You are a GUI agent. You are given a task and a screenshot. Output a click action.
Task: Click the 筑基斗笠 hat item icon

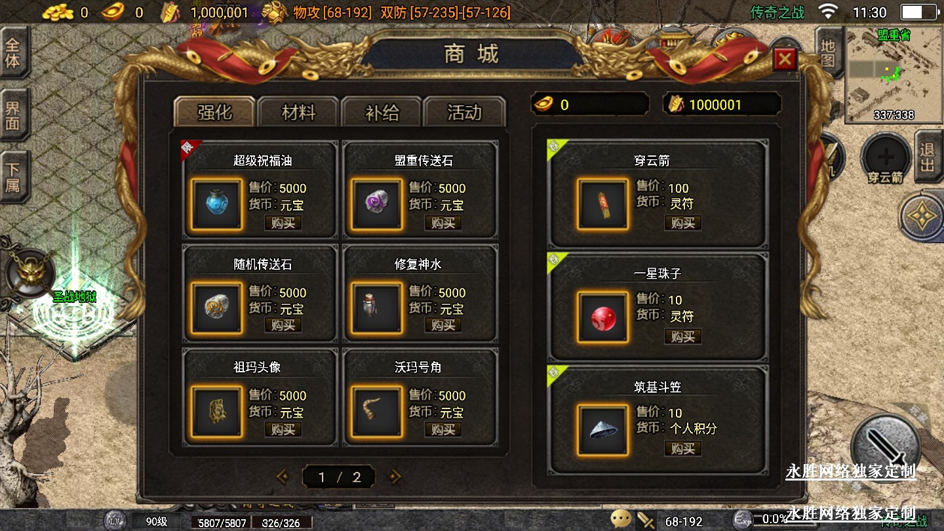[603, 430]
